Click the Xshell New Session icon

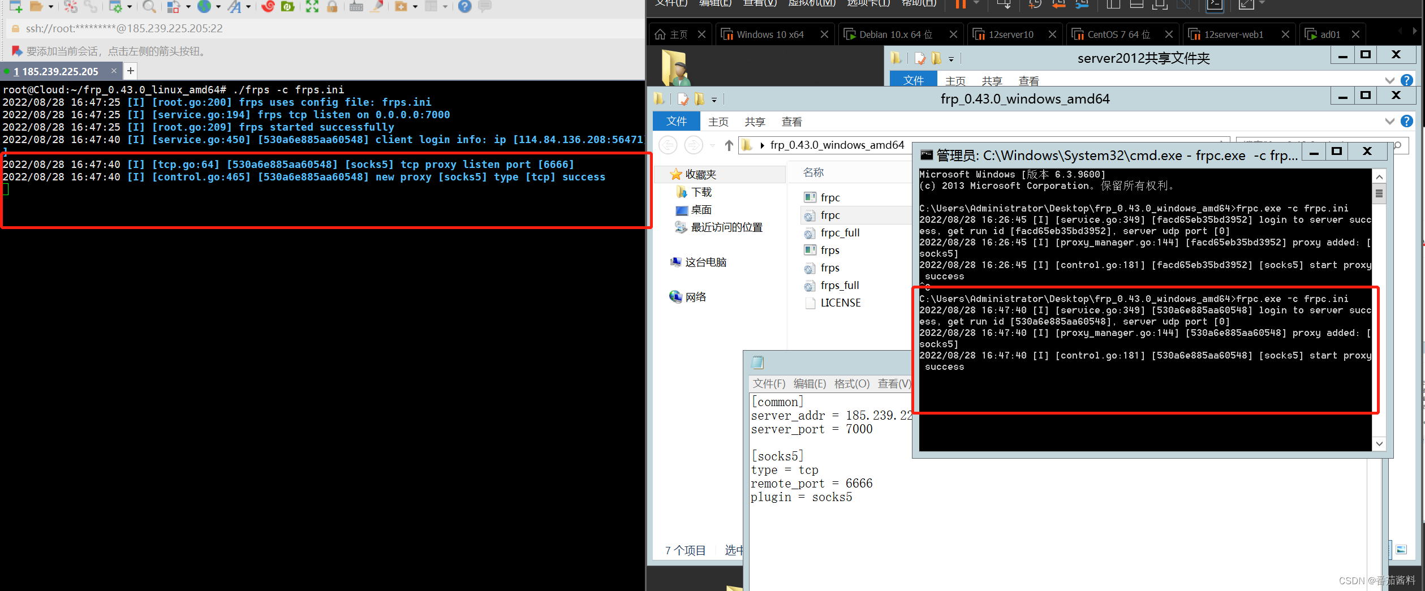coord(15,6)
